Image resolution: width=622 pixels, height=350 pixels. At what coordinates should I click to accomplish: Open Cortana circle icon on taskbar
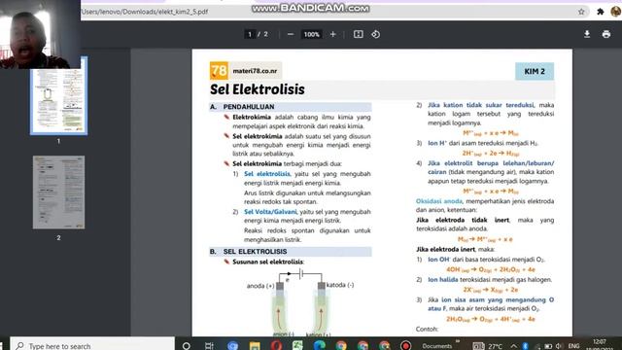(186, 346)
